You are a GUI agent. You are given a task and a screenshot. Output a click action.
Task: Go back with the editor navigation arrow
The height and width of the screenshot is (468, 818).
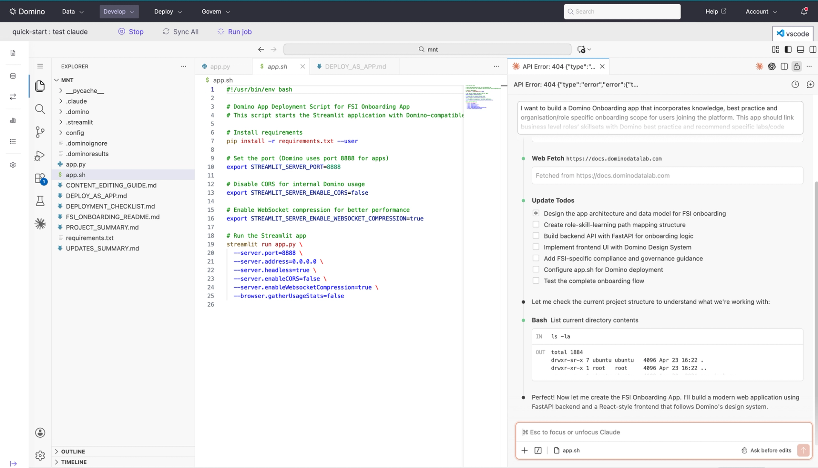click(261, 49)
